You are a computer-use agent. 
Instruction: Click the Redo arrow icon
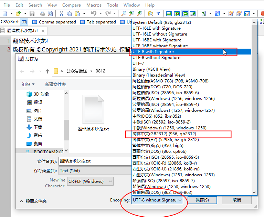click(x=108, y=13)
